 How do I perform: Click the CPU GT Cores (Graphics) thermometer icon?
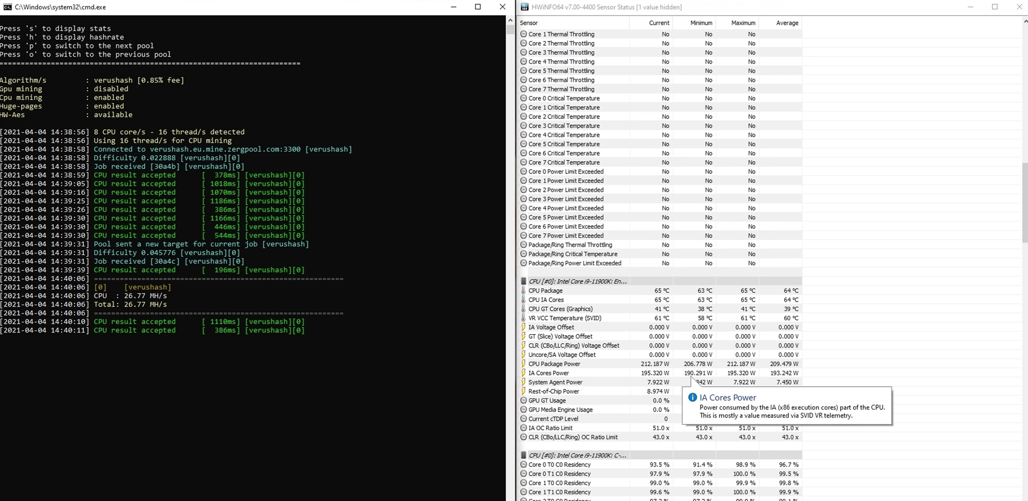523,309
